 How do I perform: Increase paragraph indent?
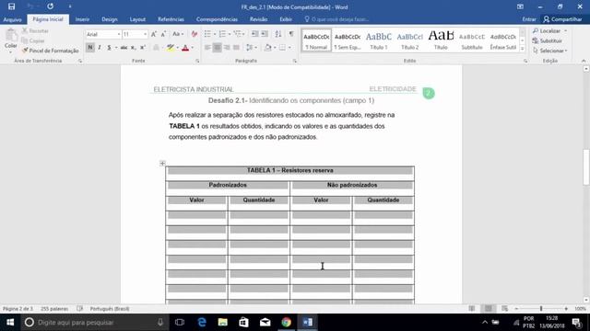pyautogui.click(x=265, y=34)
